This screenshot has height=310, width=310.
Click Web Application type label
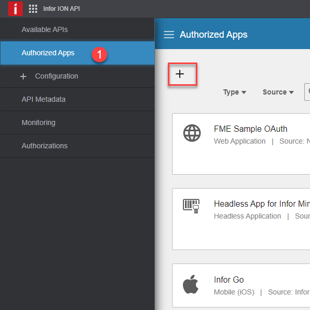(x=240, y=141)
